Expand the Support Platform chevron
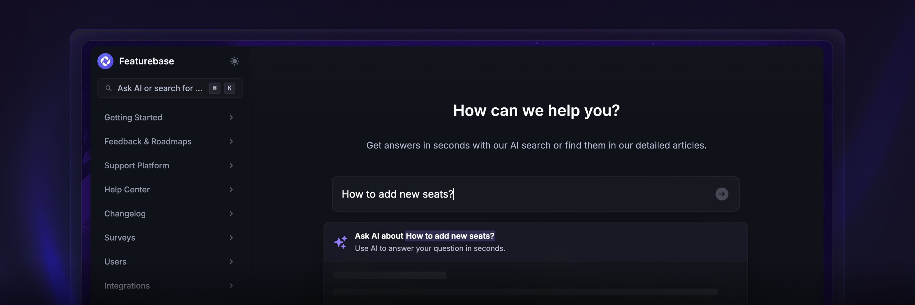Image resolution: width=915 pixels, height=305 pixels. (x=231, y=165)
